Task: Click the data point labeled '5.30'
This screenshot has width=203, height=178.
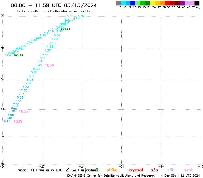Action: pos(36,69)
